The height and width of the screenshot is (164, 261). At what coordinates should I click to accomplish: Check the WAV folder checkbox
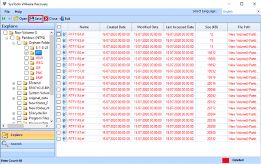(x=27, y=58)
